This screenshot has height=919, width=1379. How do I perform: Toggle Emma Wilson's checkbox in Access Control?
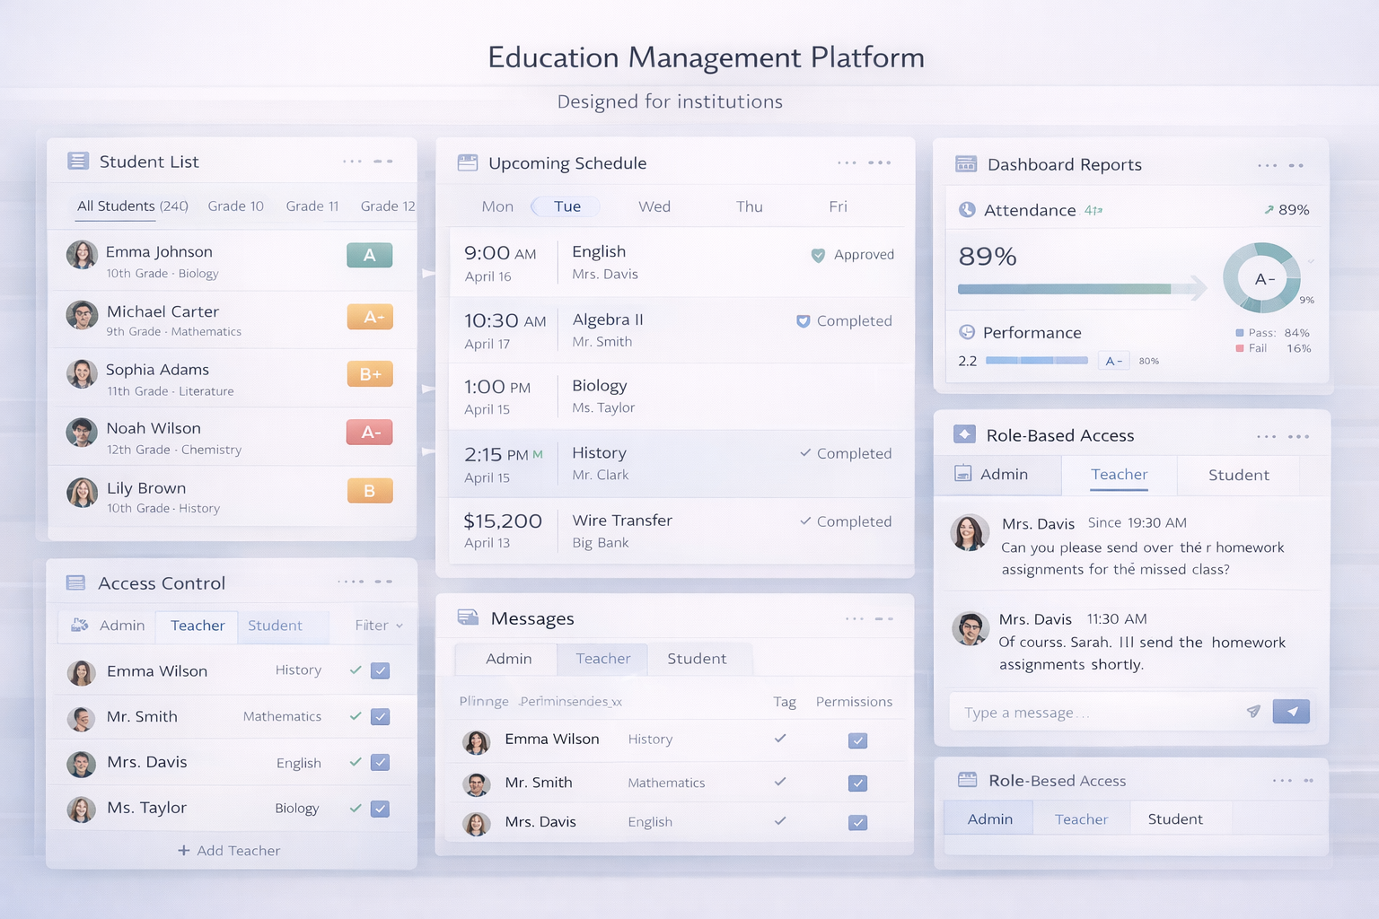pyautogui.click(x=381, y=670)
